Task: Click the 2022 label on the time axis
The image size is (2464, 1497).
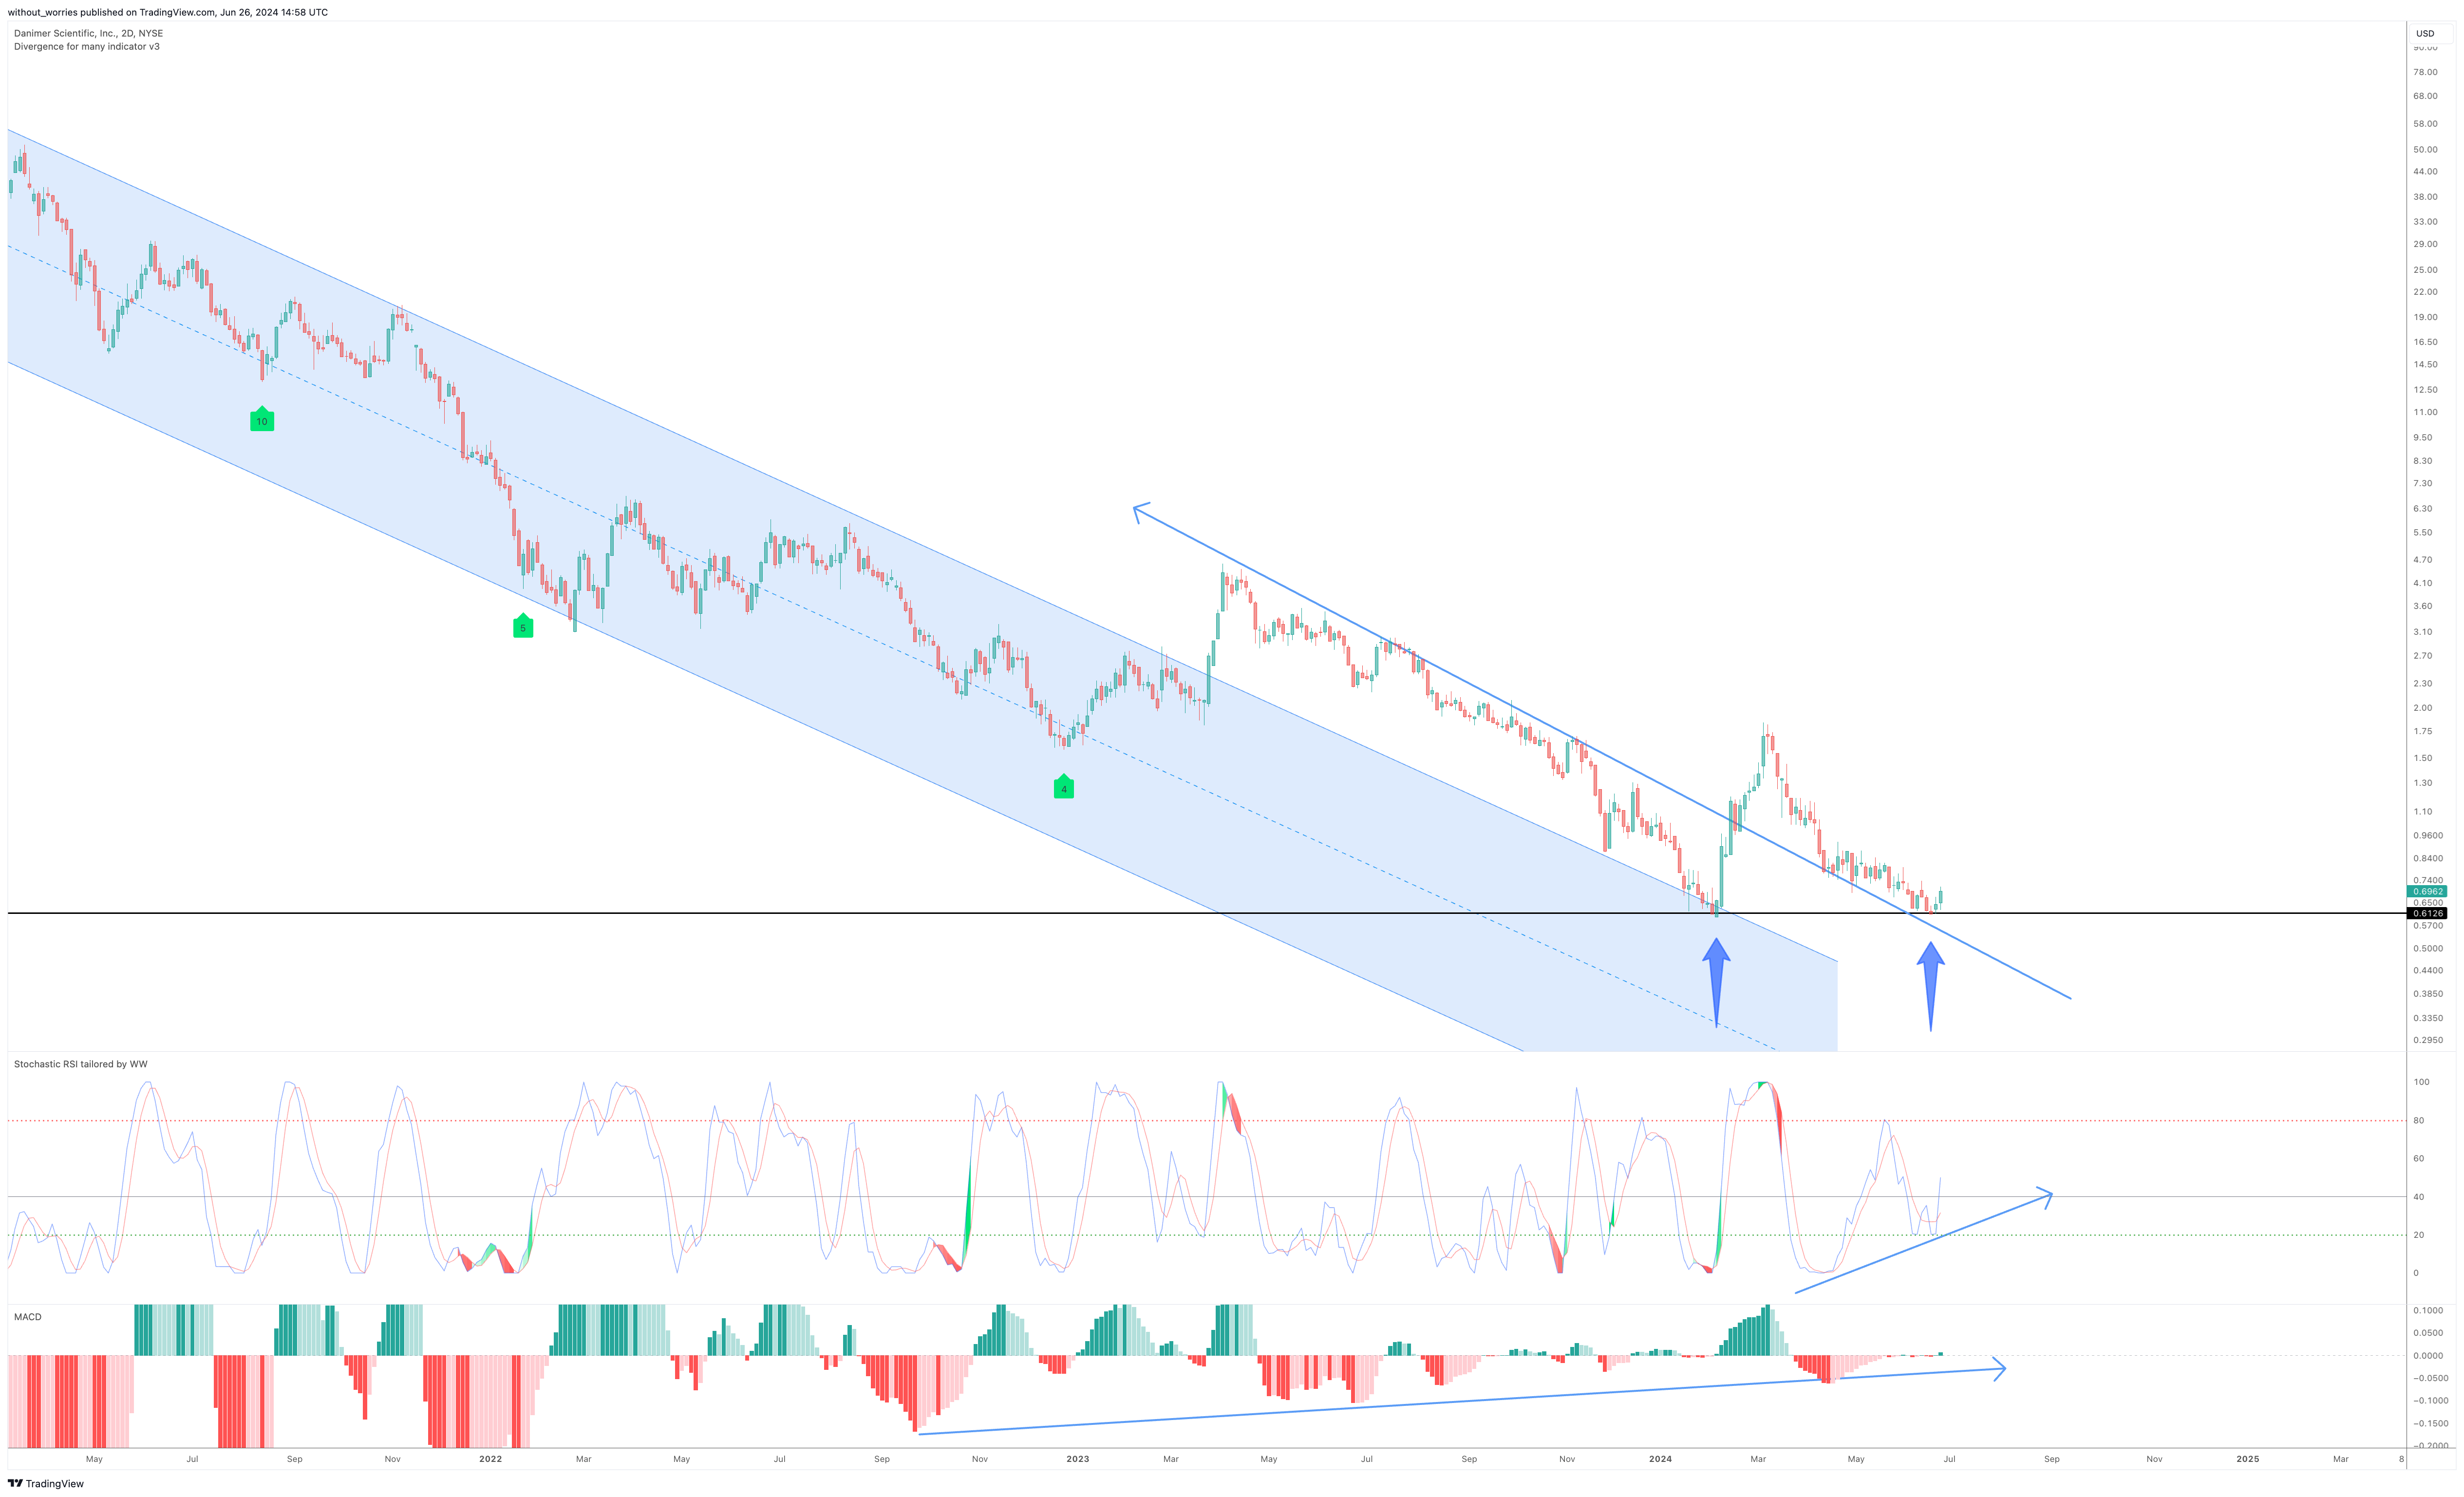Action: click(x=490, y=1459)
